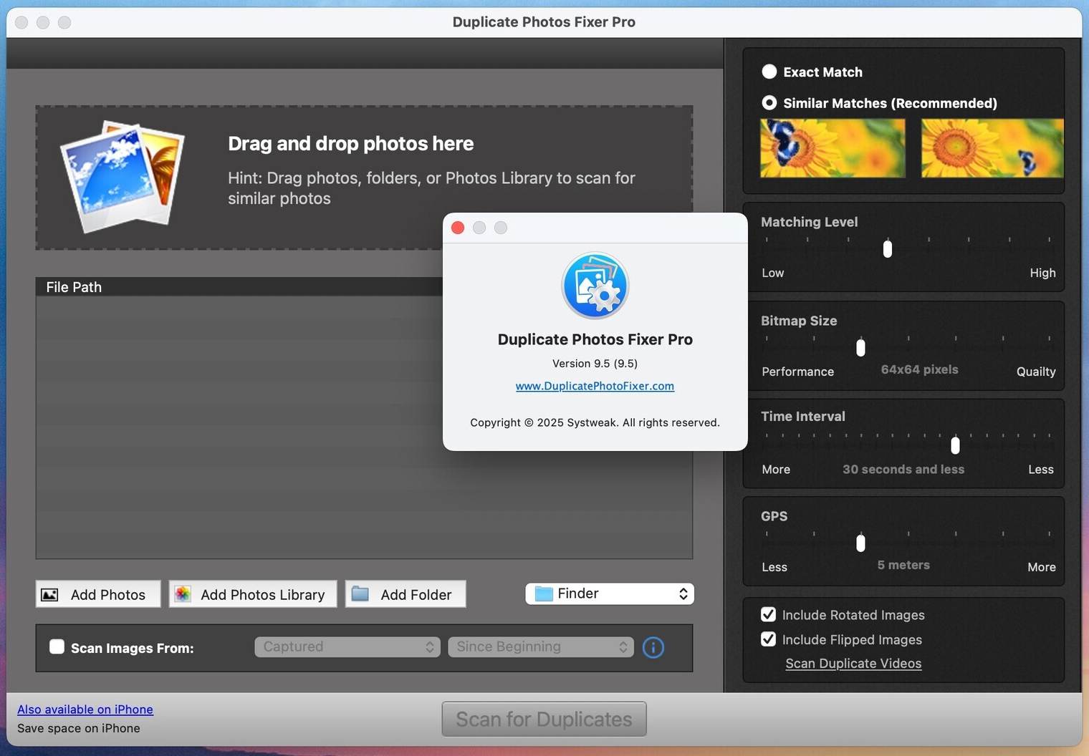Click the blue info icon
This screenshot has width=1089, height=756.
click(x=653, y=647)
